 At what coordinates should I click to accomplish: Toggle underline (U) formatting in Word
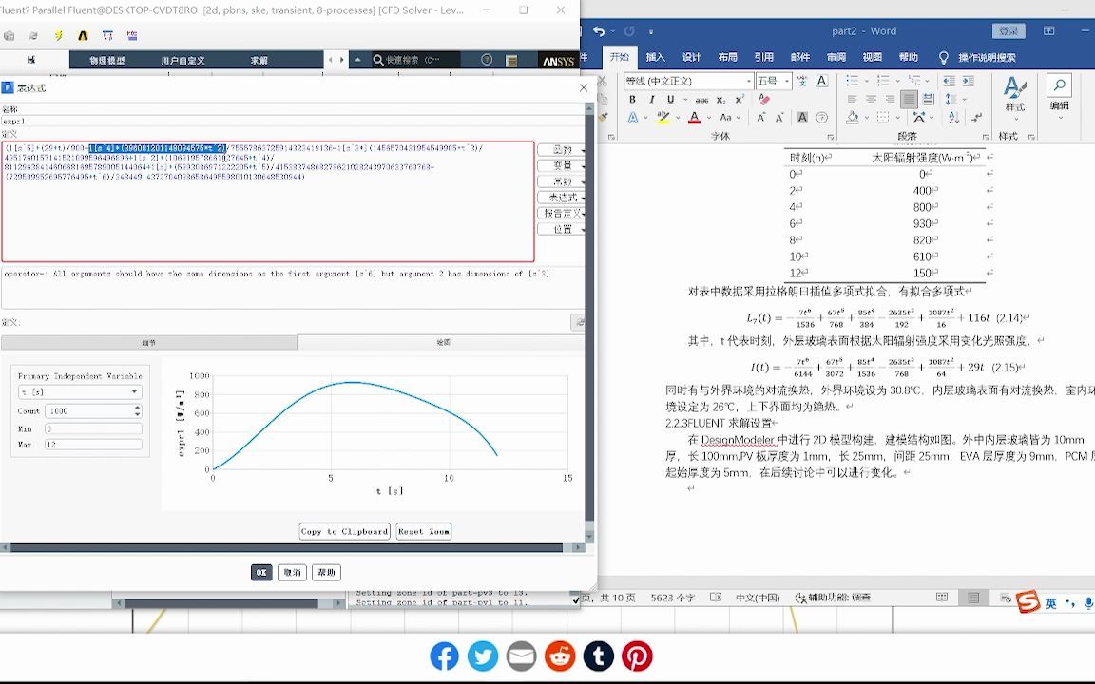pos(670,100)
